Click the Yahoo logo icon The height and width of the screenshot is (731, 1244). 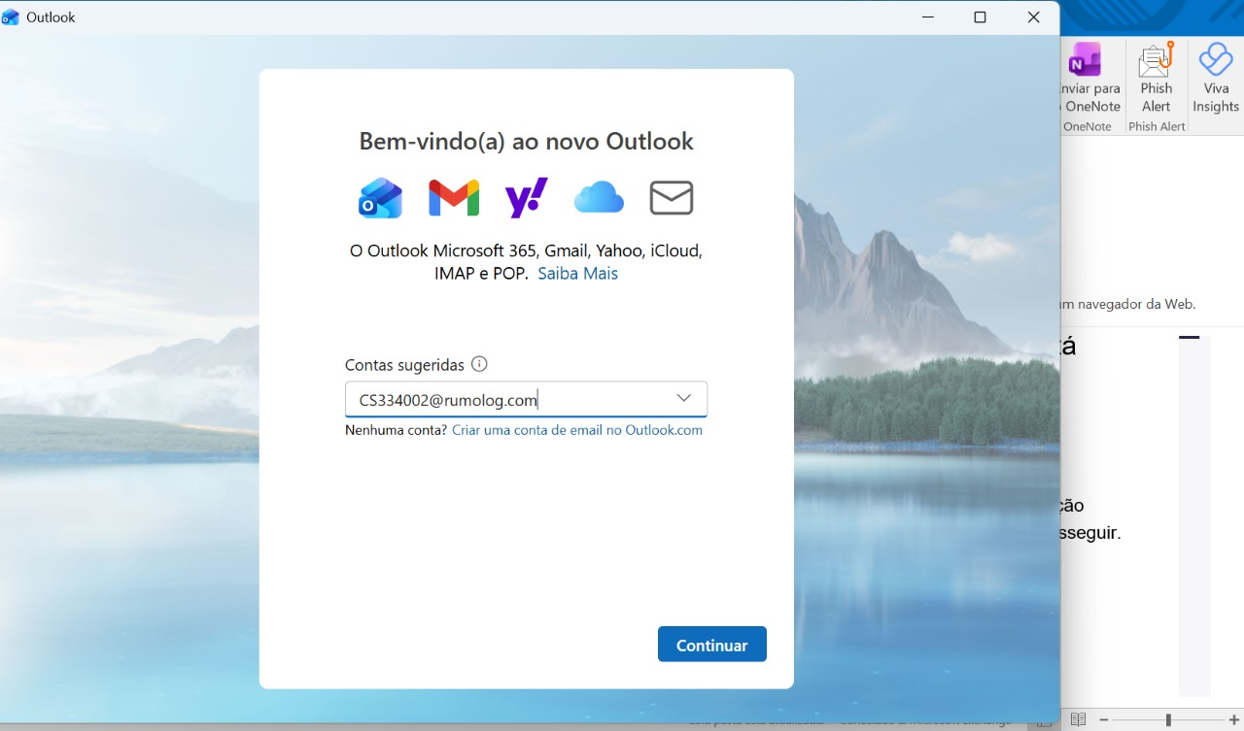(x=527, y=198)
